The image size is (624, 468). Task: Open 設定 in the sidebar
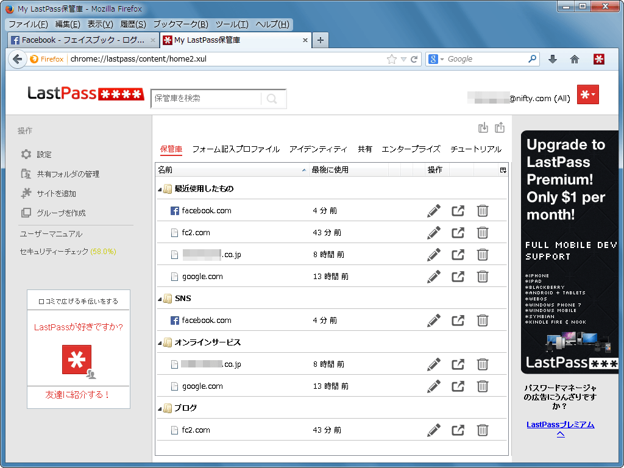44,154
